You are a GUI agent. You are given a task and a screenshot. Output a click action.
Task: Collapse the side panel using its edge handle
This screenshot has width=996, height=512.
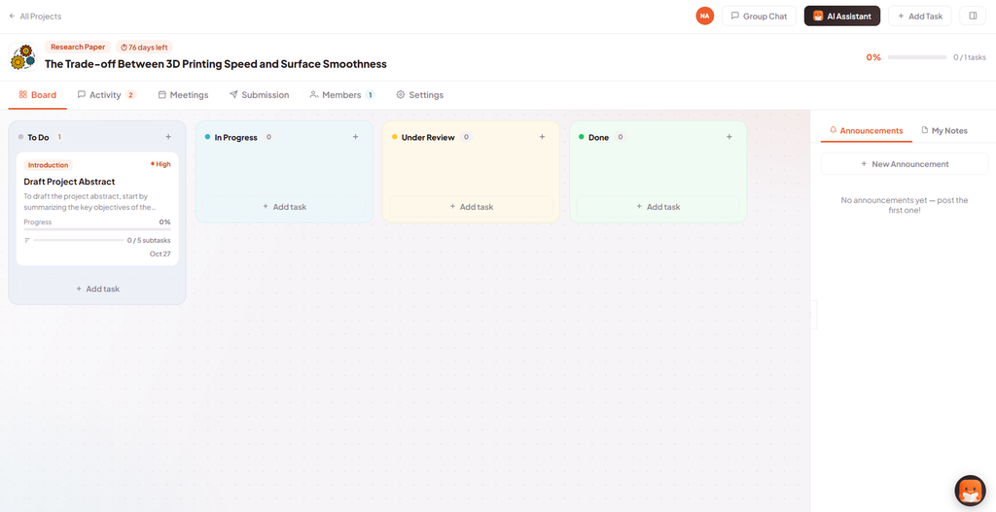tap(814, 315)
